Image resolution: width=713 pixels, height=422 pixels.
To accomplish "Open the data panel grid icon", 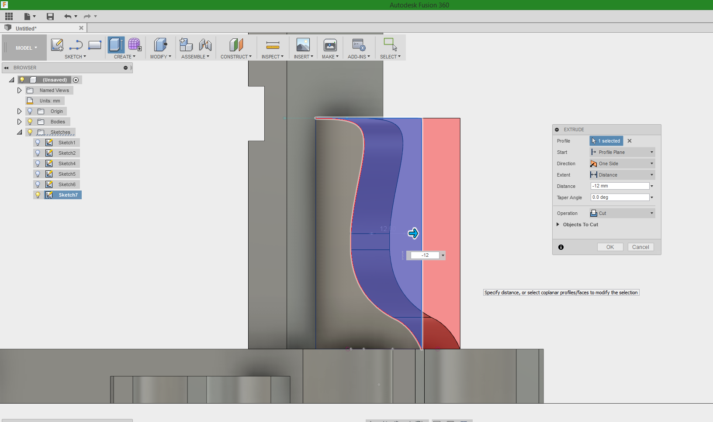I will (x=9, y=17).
